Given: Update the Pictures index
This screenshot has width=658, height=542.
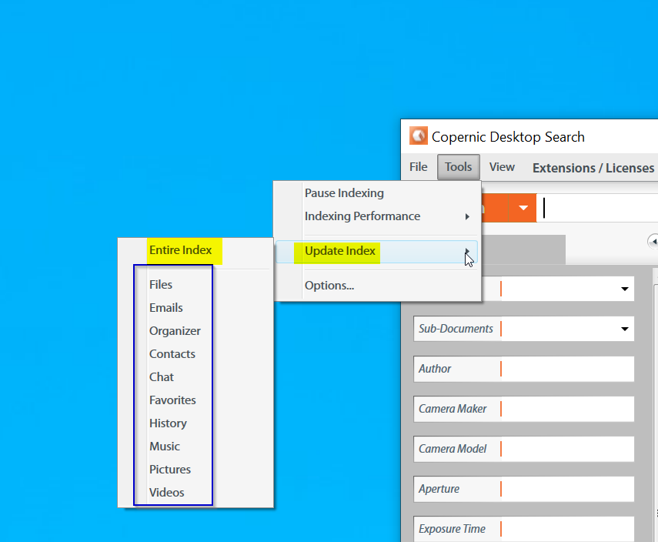Looking at the screenshot, I should 195,470.
